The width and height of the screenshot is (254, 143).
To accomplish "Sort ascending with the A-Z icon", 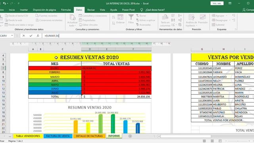I will click(114, 17).
